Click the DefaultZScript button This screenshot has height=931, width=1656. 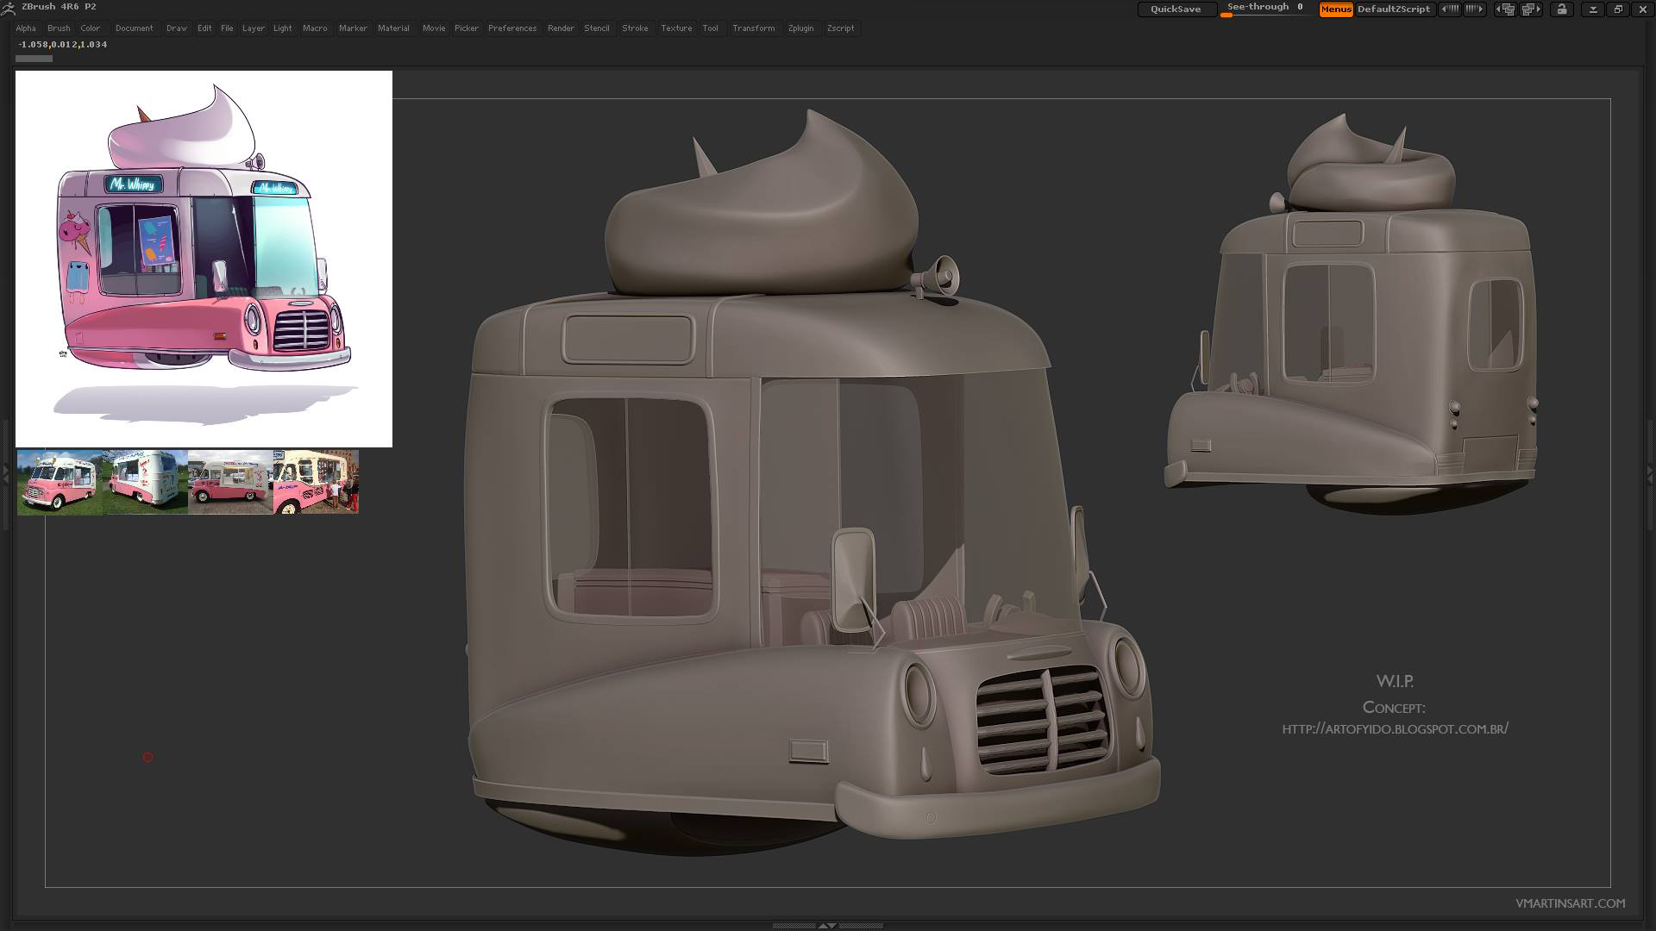pyautogui.click(x=1394, y=9)
